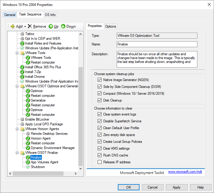
Task: Click the Remove X icon
Action: (30, 26)
